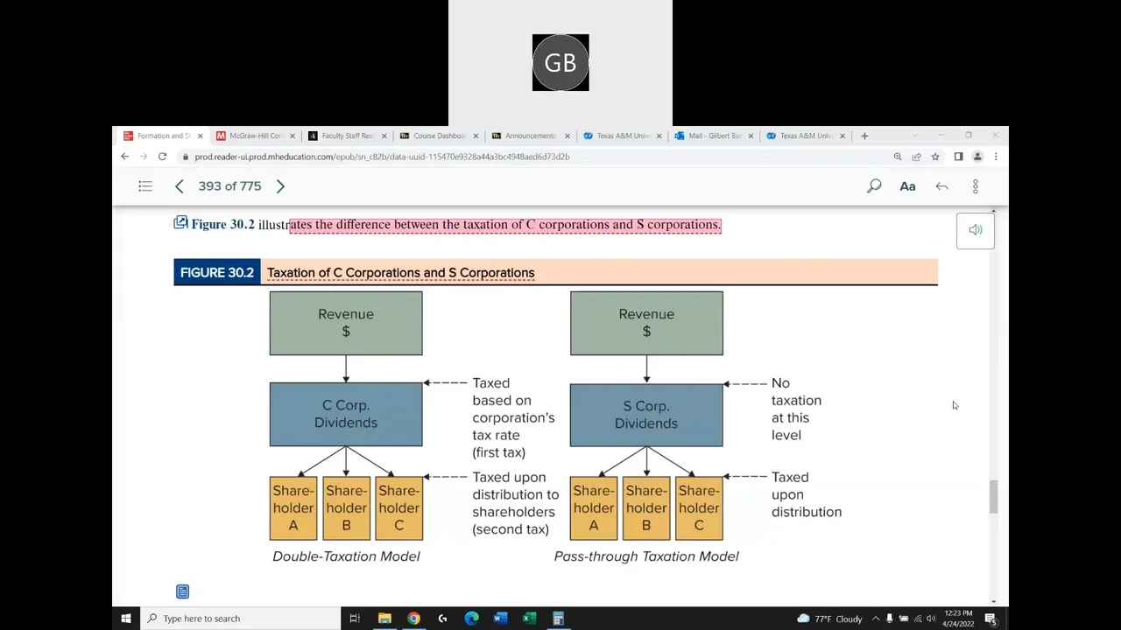1121x630 pixels.
Task: Click the reader back arrow icon
Action: tap(941, 186)
